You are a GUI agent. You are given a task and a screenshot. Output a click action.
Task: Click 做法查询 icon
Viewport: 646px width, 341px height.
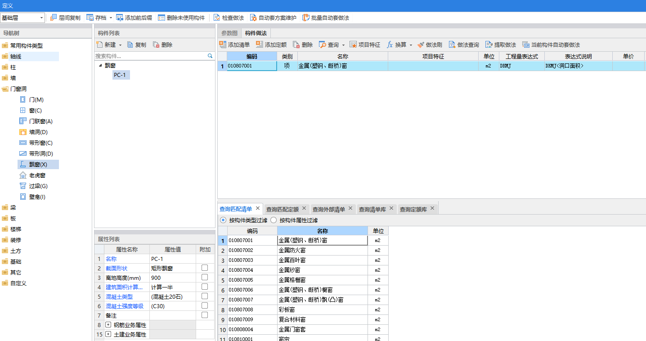pyautogui.click(x=452, y=45)
